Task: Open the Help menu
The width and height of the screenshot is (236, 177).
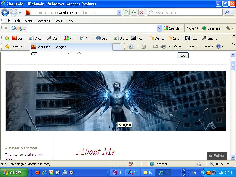Action: point(69,21)
